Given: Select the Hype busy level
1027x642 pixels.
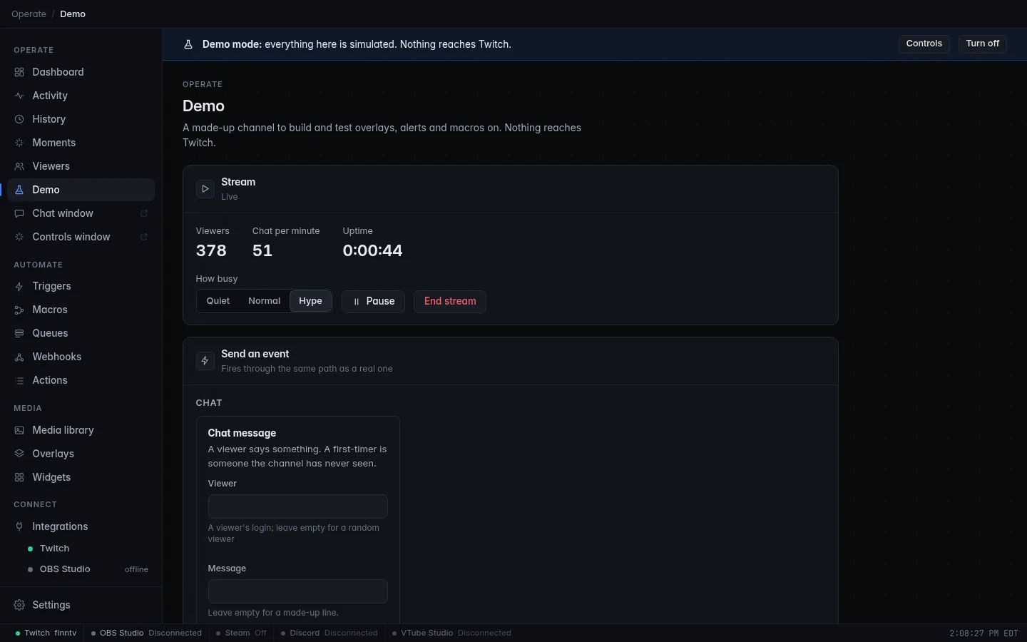Looking at the screenshot, I should coord(310,301).
